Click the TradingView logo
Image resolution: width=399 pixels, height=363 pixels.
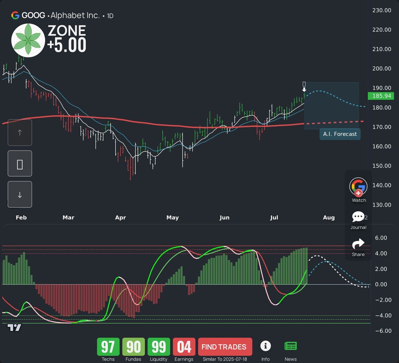pyautogui.click(x=14, y=327)
